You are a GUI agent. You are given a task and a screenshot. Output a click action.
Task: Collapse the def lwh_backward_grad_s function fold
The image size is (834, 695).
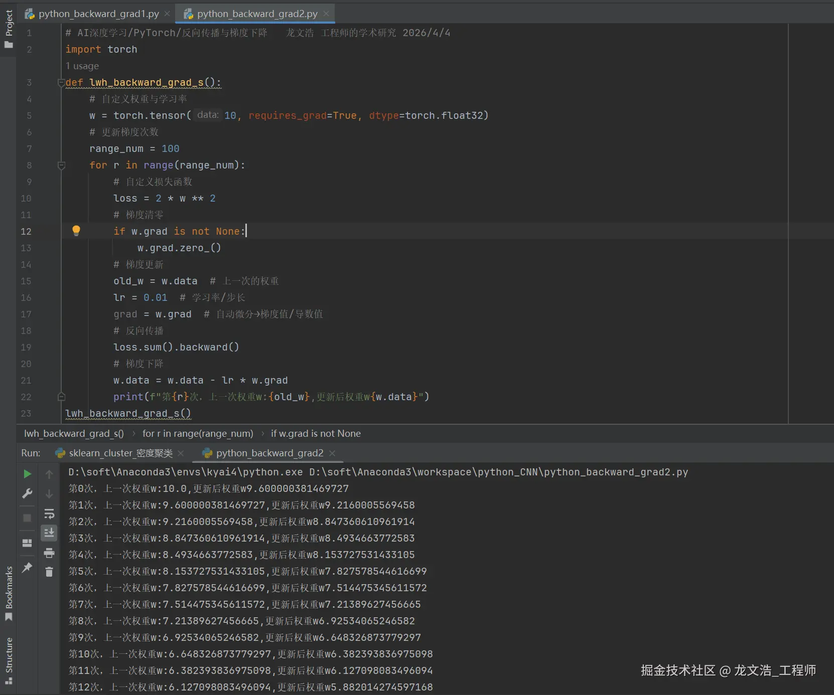61,82
